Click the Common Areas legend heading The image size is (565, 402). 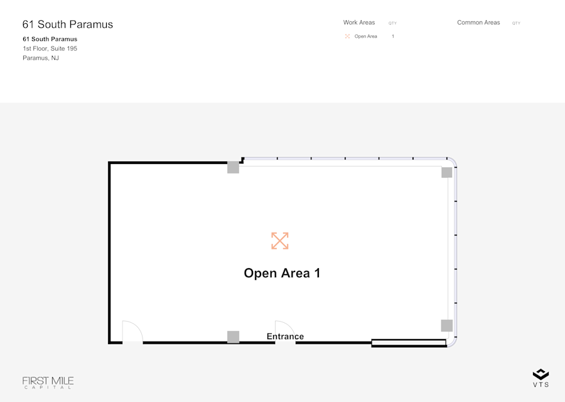coord(478,23)
